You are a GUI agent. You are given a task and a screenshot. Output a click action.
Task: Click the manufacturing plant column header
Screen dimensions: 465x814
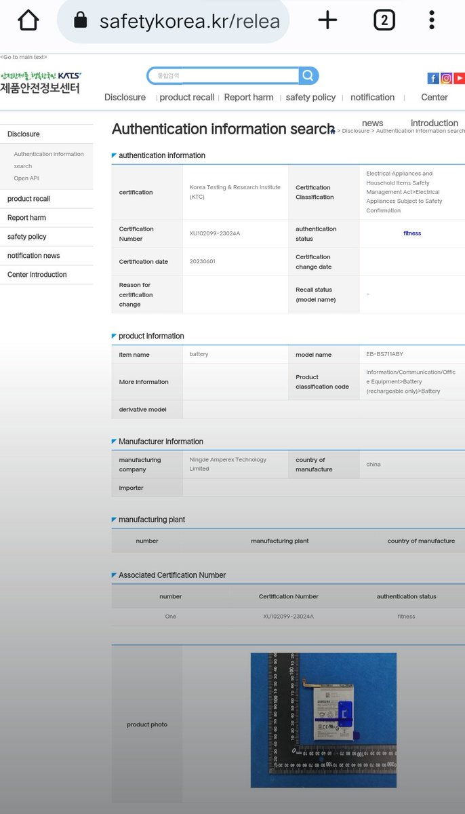click(x=279, y=541)
